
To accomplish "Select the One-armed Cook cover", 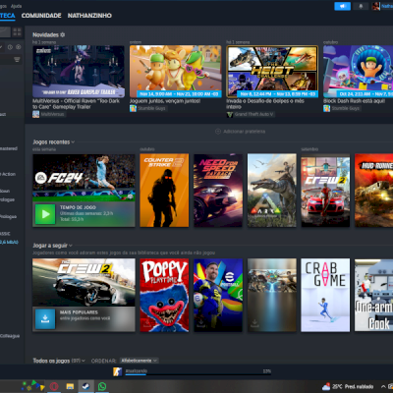I will [374, 295].
